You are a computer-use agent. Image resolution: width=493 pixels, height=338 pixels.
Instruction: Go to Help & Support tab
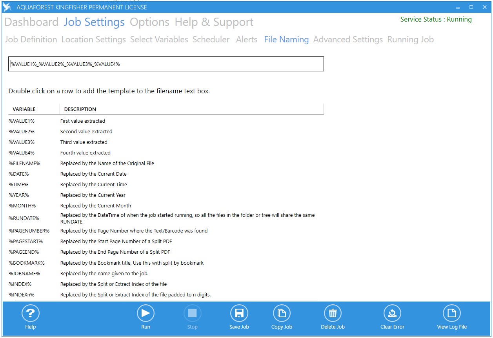point(214,22)
